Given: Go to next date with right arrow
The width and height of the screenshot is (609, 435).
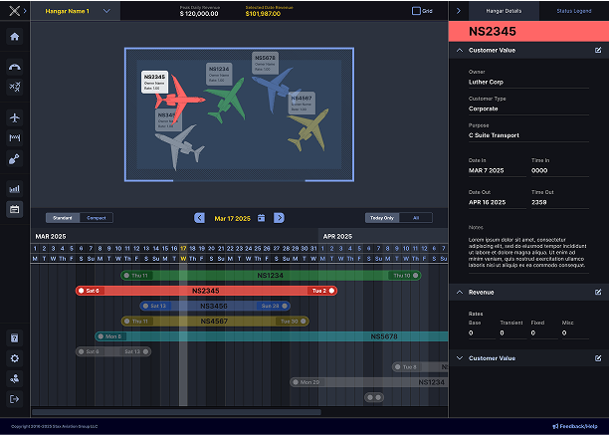Looking at the screenshot, I should point(280,217).
